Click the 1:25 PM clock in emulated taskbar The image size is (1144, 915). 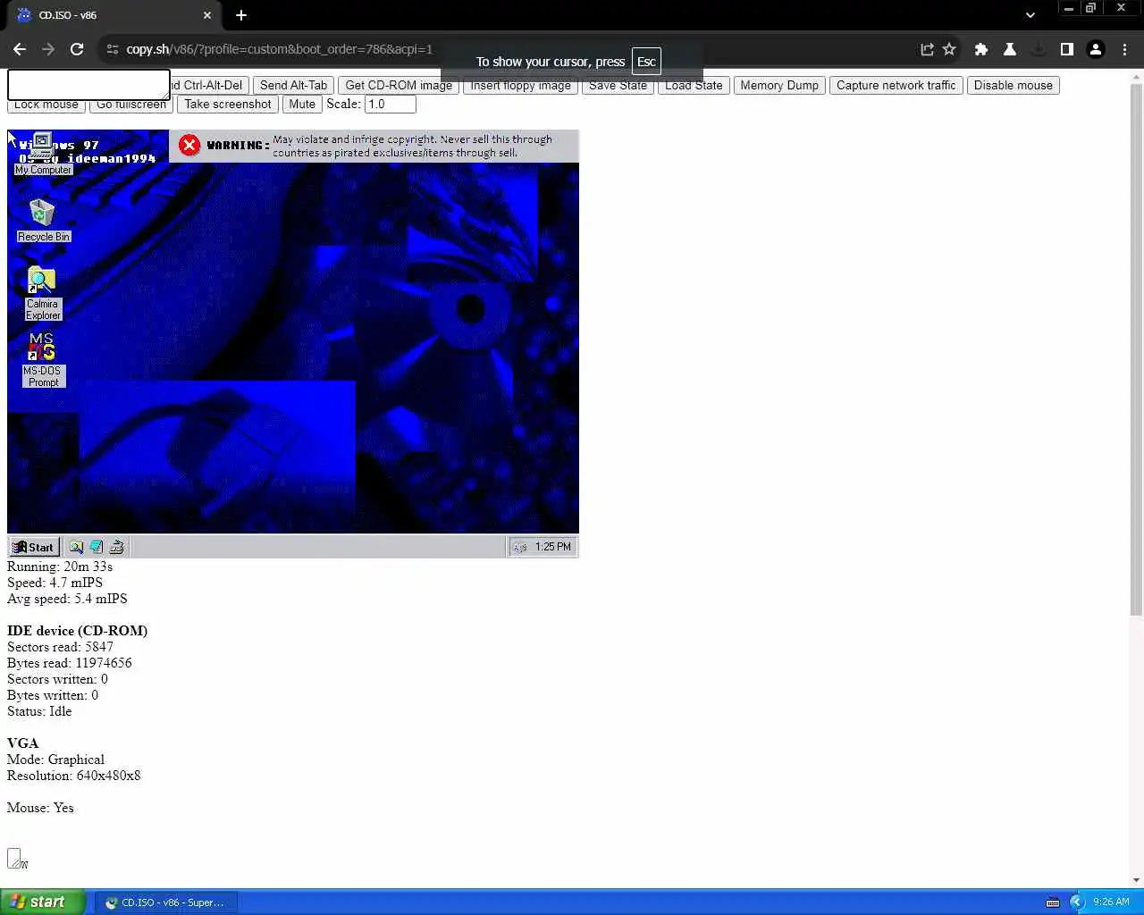(x=552, y=547)
